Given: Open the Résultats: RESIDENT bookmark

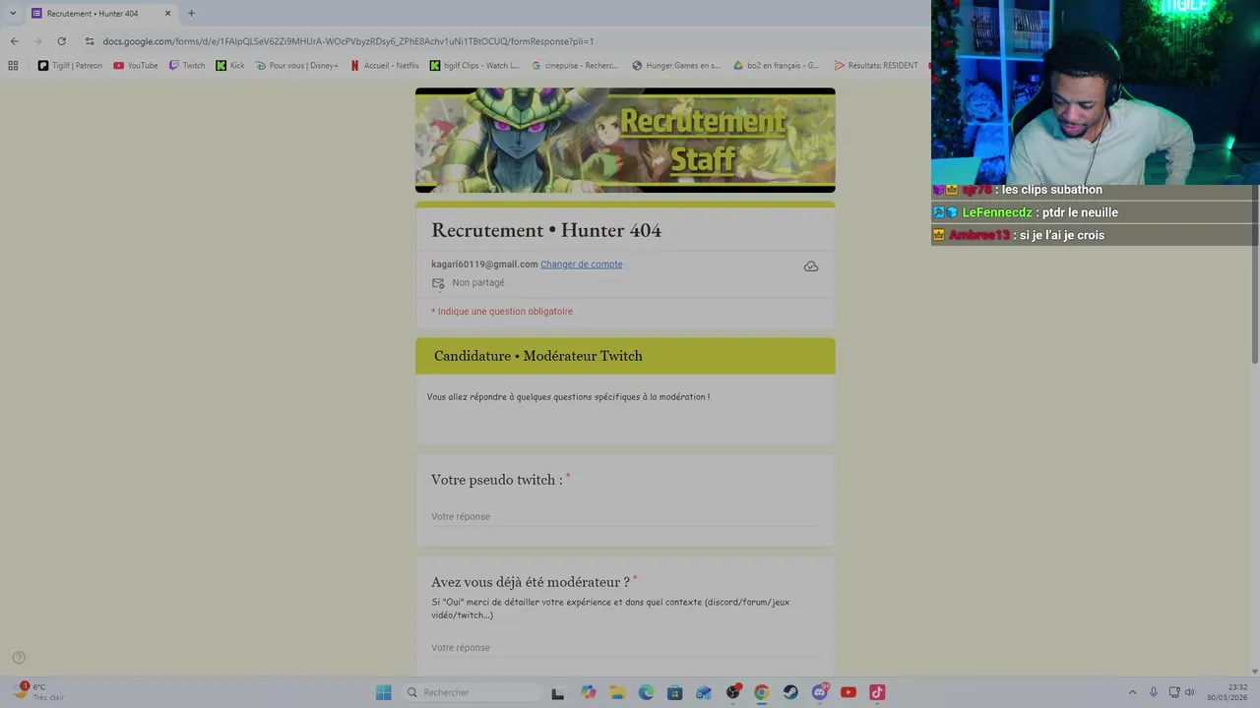Looking at the screenshot, I should tap(876, 66).
